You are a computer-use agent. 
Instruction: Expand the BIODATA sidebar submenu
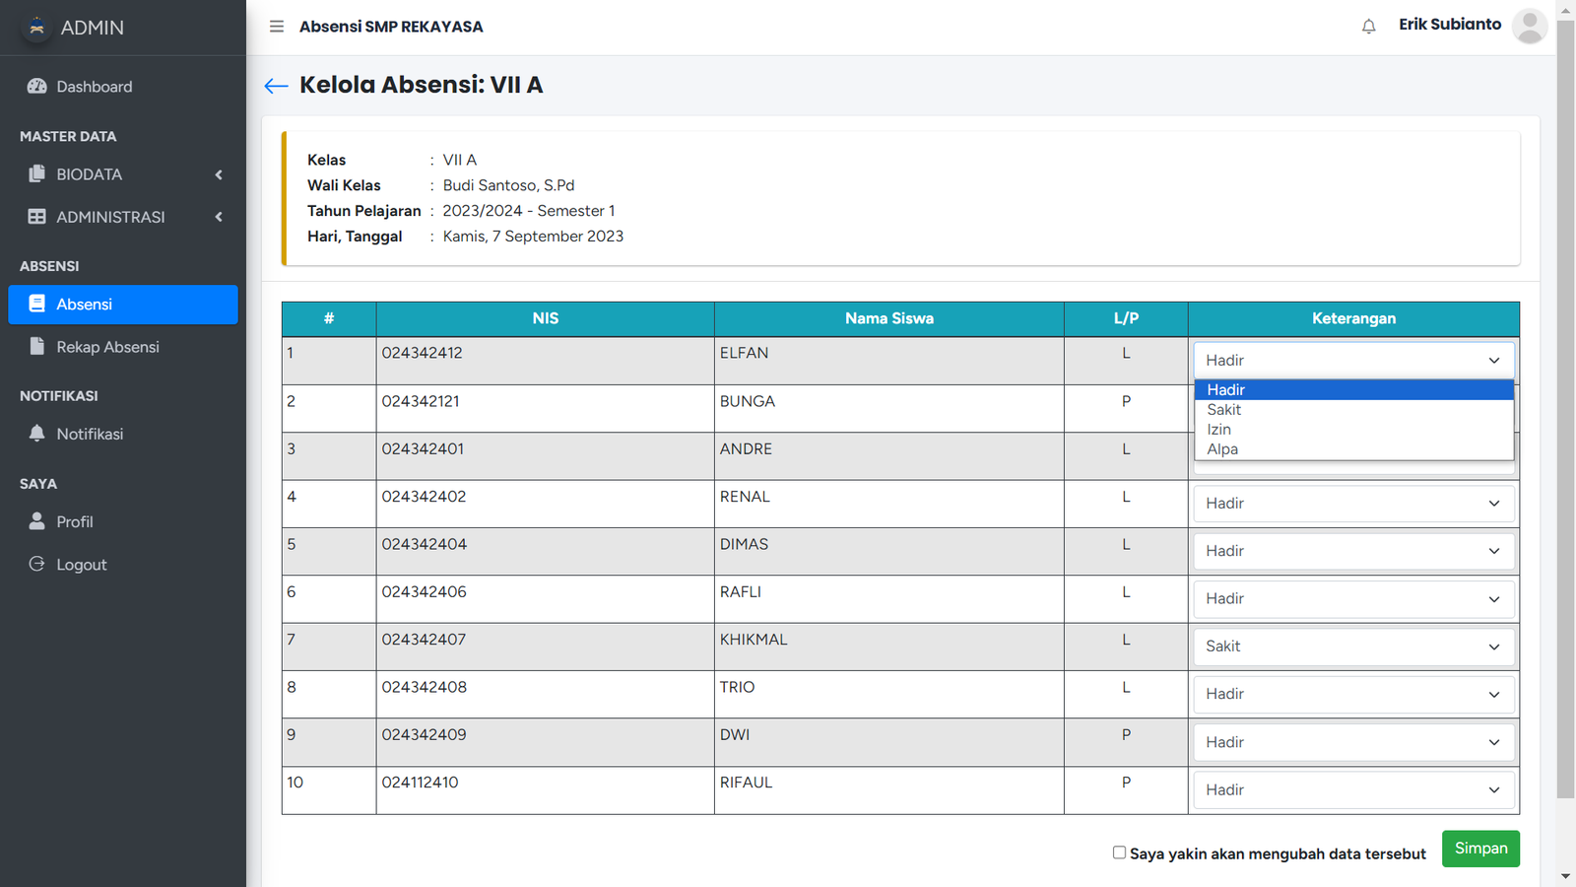pos(123,174)
